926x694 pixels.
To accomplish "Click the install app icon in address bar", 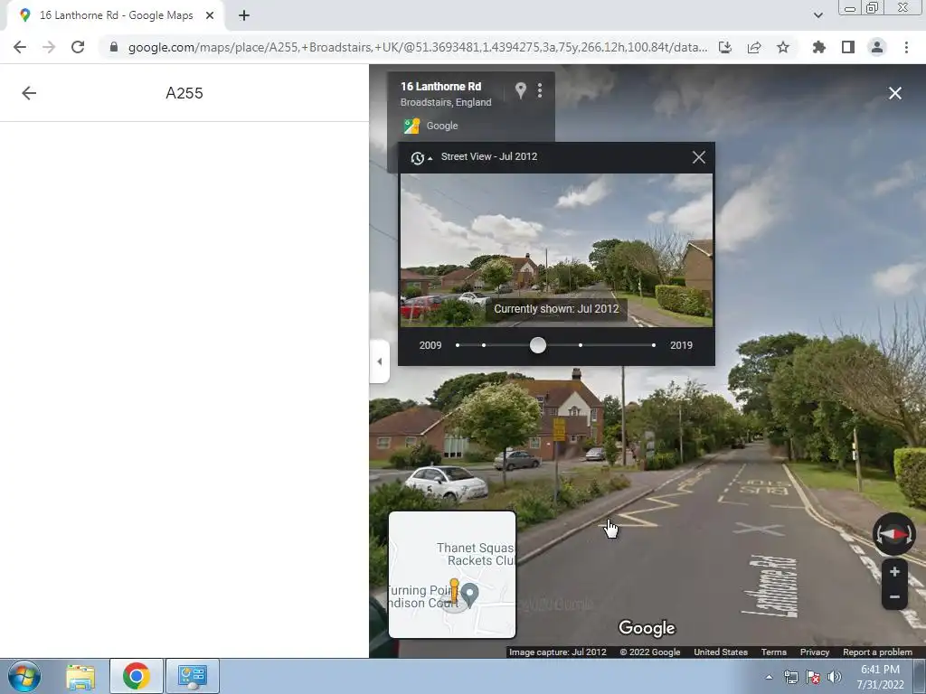I will [x=725, y=47].
